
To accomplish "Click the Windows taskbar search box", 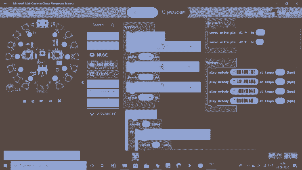I will (48, 166).
